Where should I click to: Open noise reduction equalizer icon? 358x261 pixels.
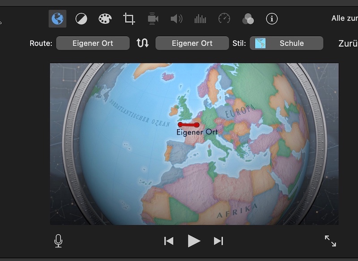[x=200, y=19]
